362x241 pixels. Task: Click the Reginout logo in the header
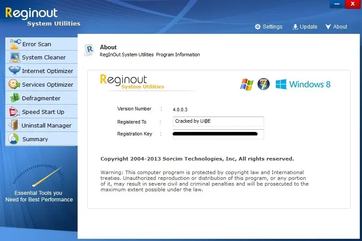[x=43, y=17]
